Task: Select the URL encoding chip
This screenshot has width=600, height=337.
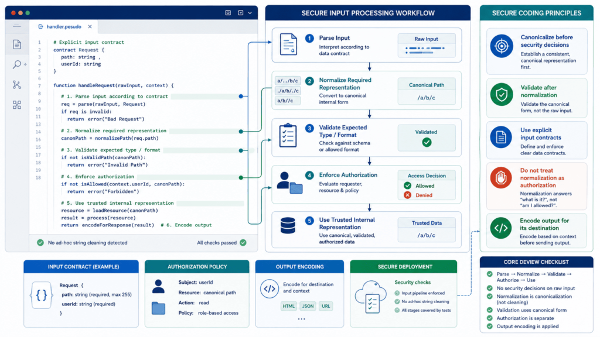Action: point(326,306)
